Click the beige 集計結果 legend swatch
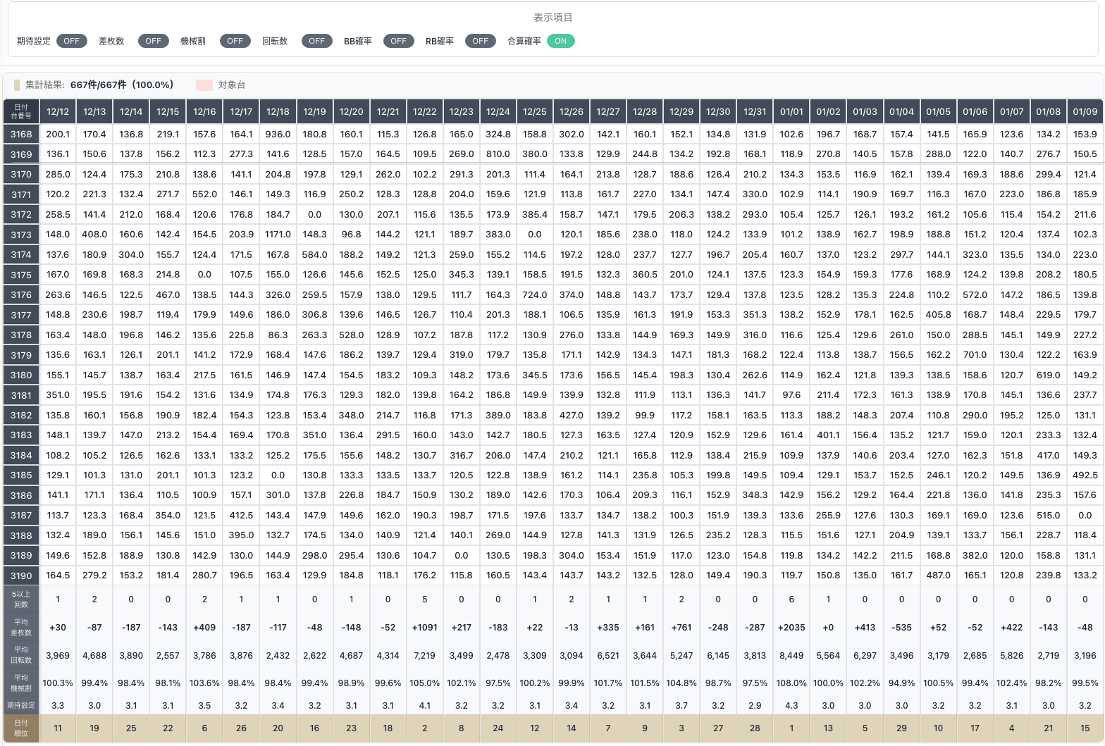The width and height of the screenshot is (1105, 746). tap(17, 85)
